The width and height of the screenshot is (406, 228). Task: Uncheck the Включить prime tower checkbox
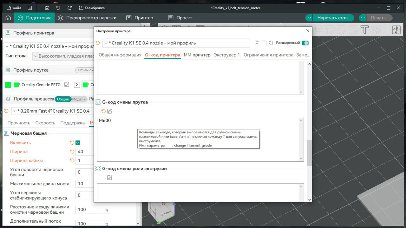78,143
